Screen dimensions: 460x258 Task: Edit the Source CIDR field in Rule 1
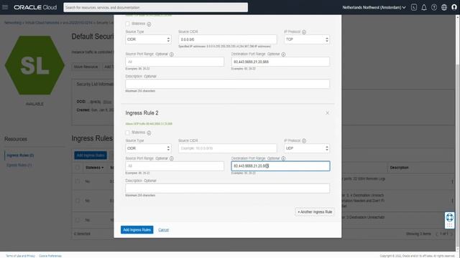point(227,39)
